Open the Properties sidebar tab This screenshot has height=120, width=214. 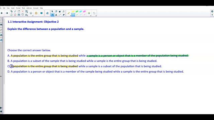pos(1,35)
